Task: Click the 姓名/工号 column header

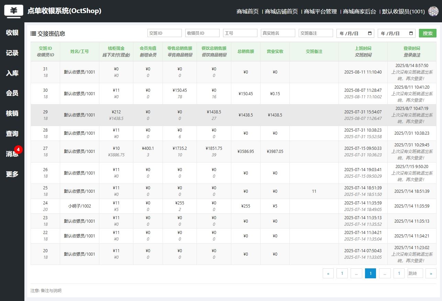Action: [79, 52]
